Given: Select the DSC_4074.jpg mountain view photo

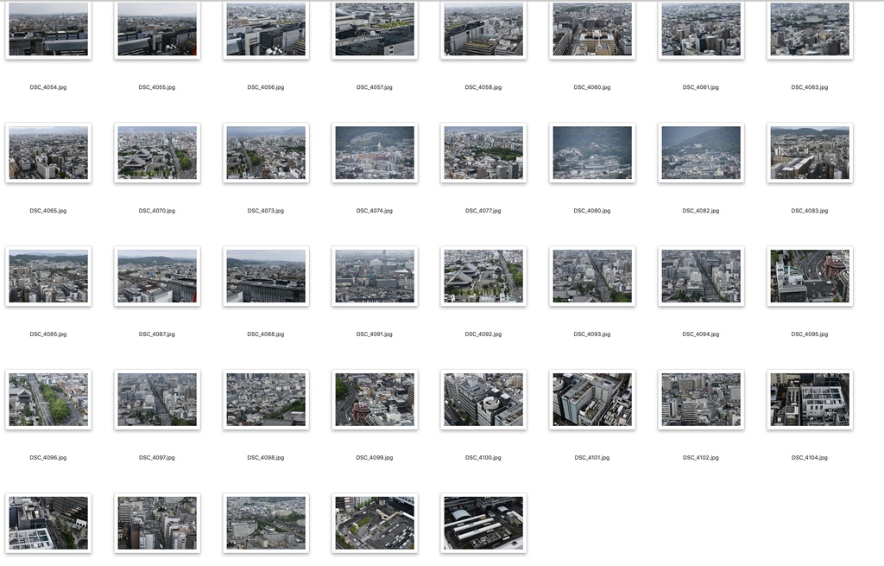Looking at the screenshot, I should pos(374,152).
